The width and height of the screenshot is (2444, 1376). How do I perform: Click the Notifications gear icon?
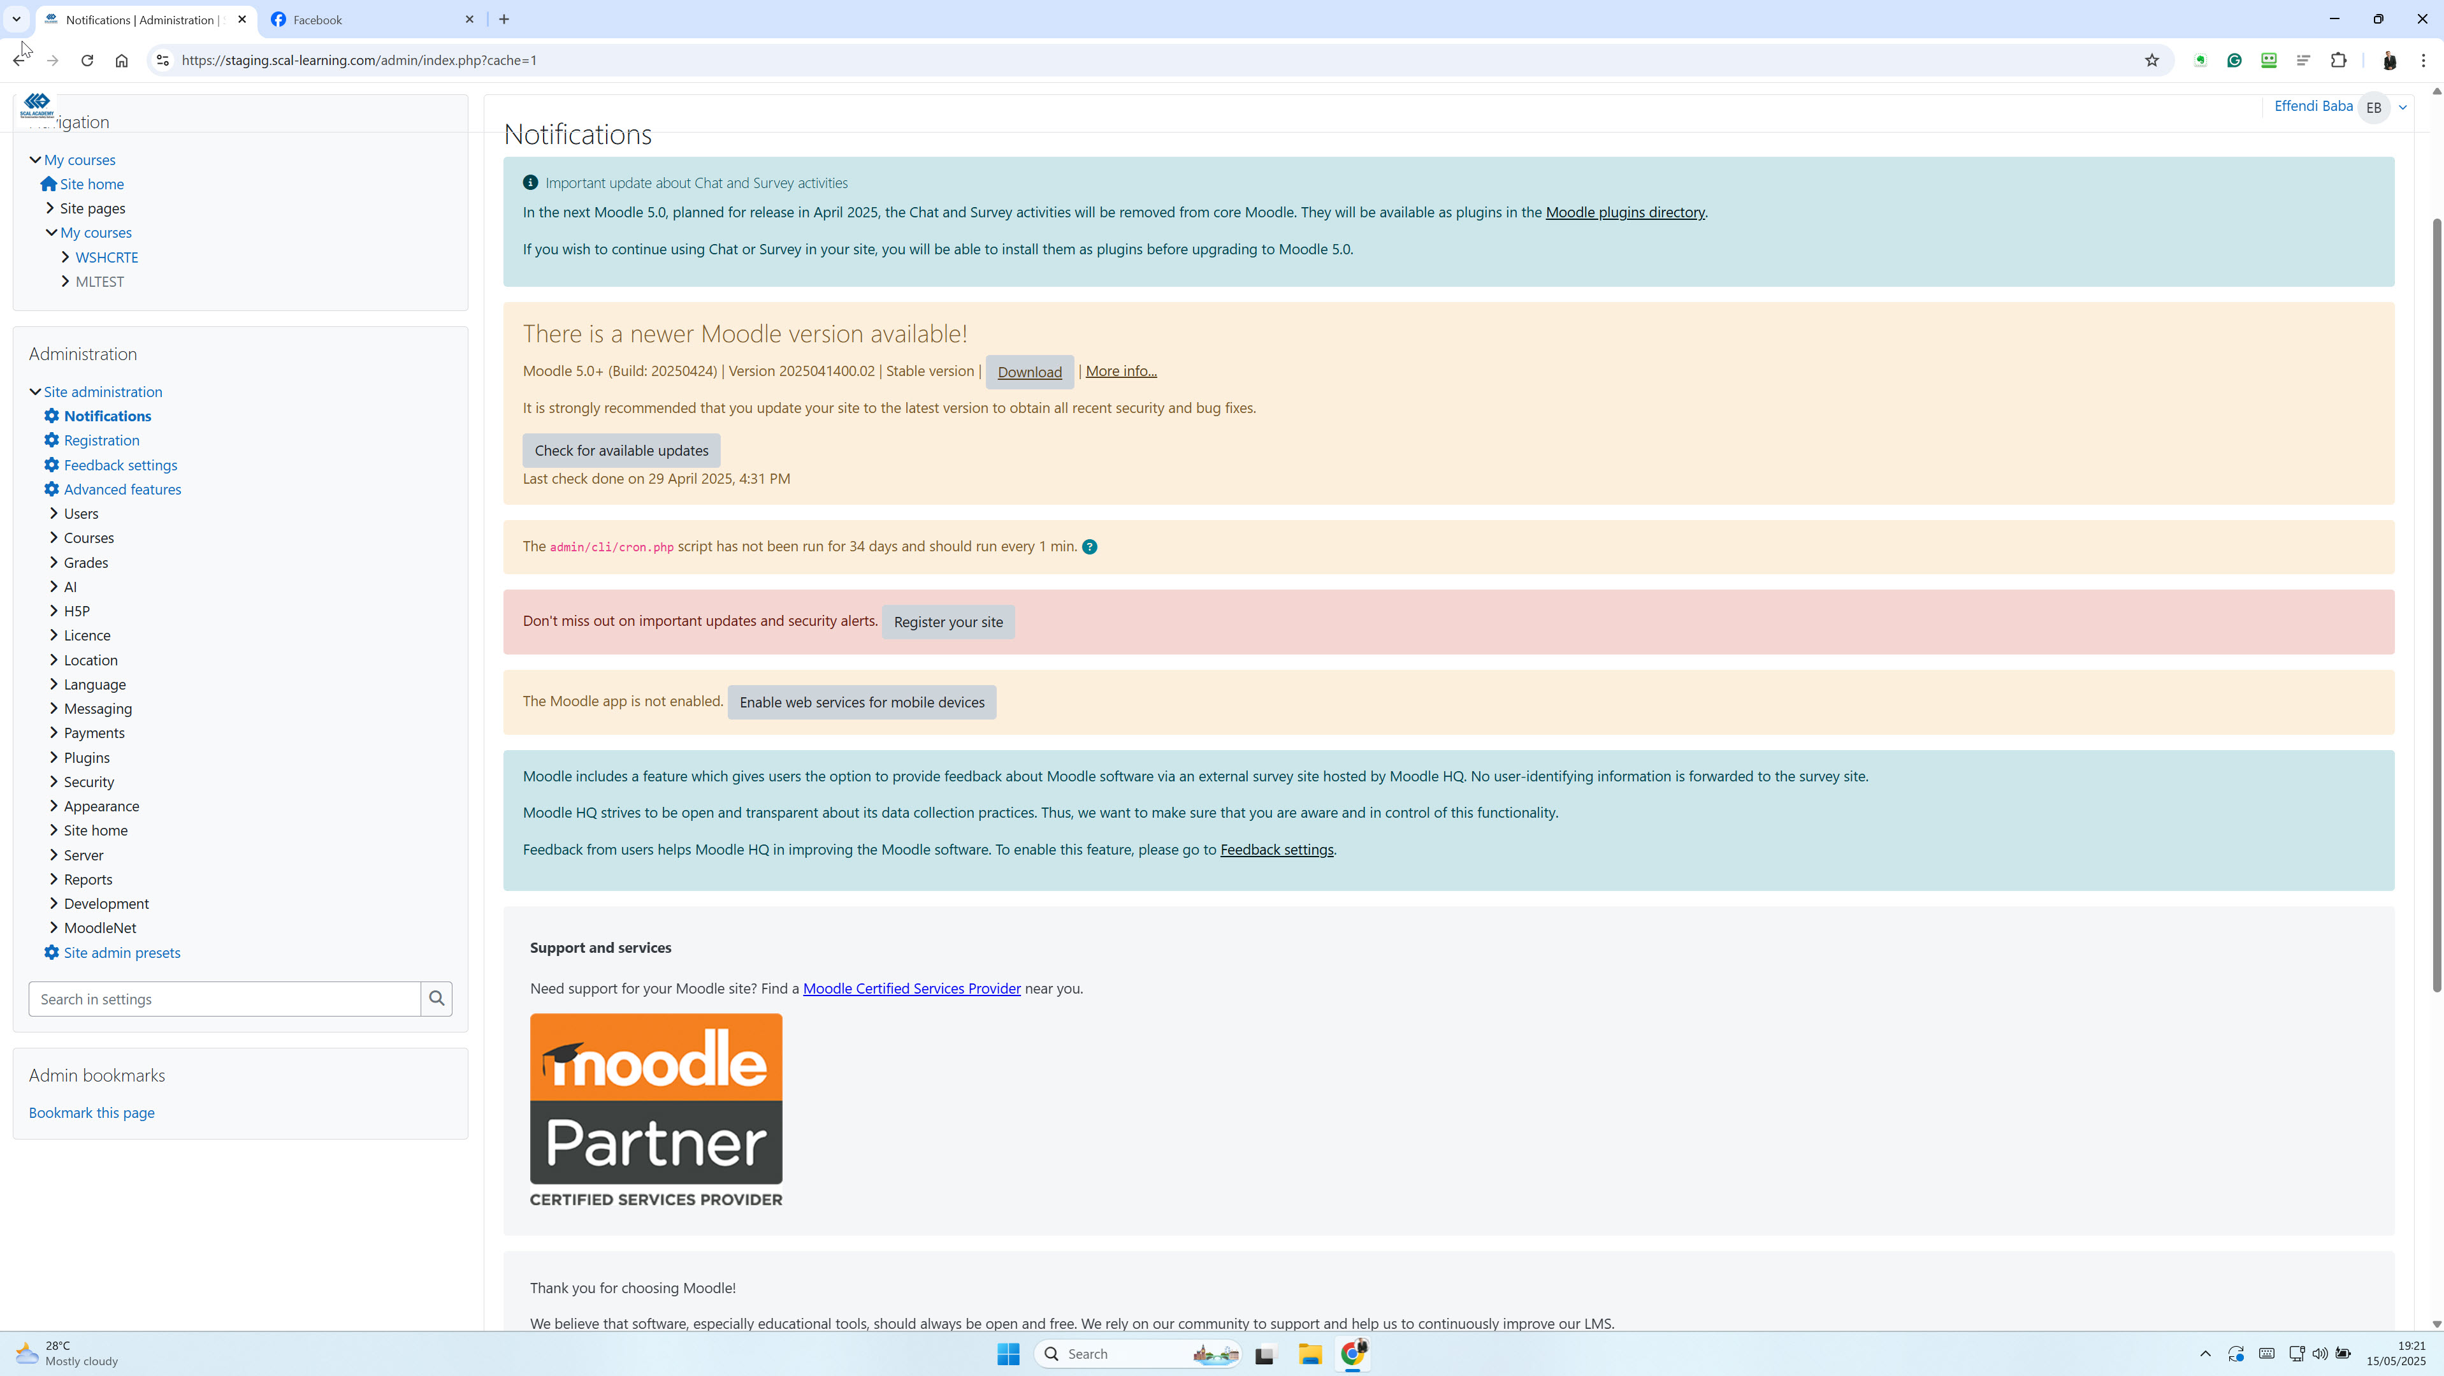[51, 416]
